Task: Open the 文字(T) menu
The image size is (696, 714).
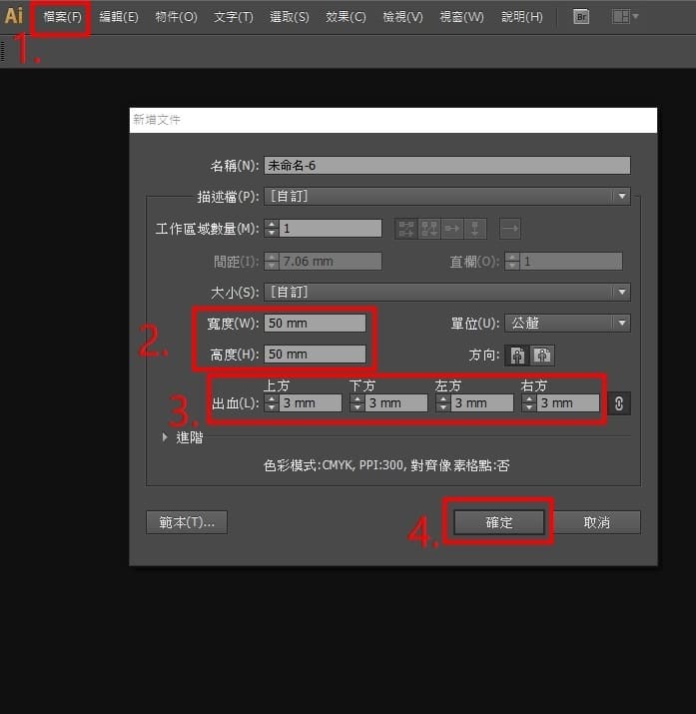Action: pyautogui.click(x=234, y=17)
